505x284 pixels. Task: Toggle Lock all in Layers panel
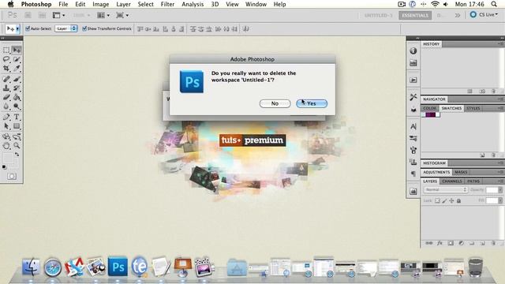pos(459,200)
